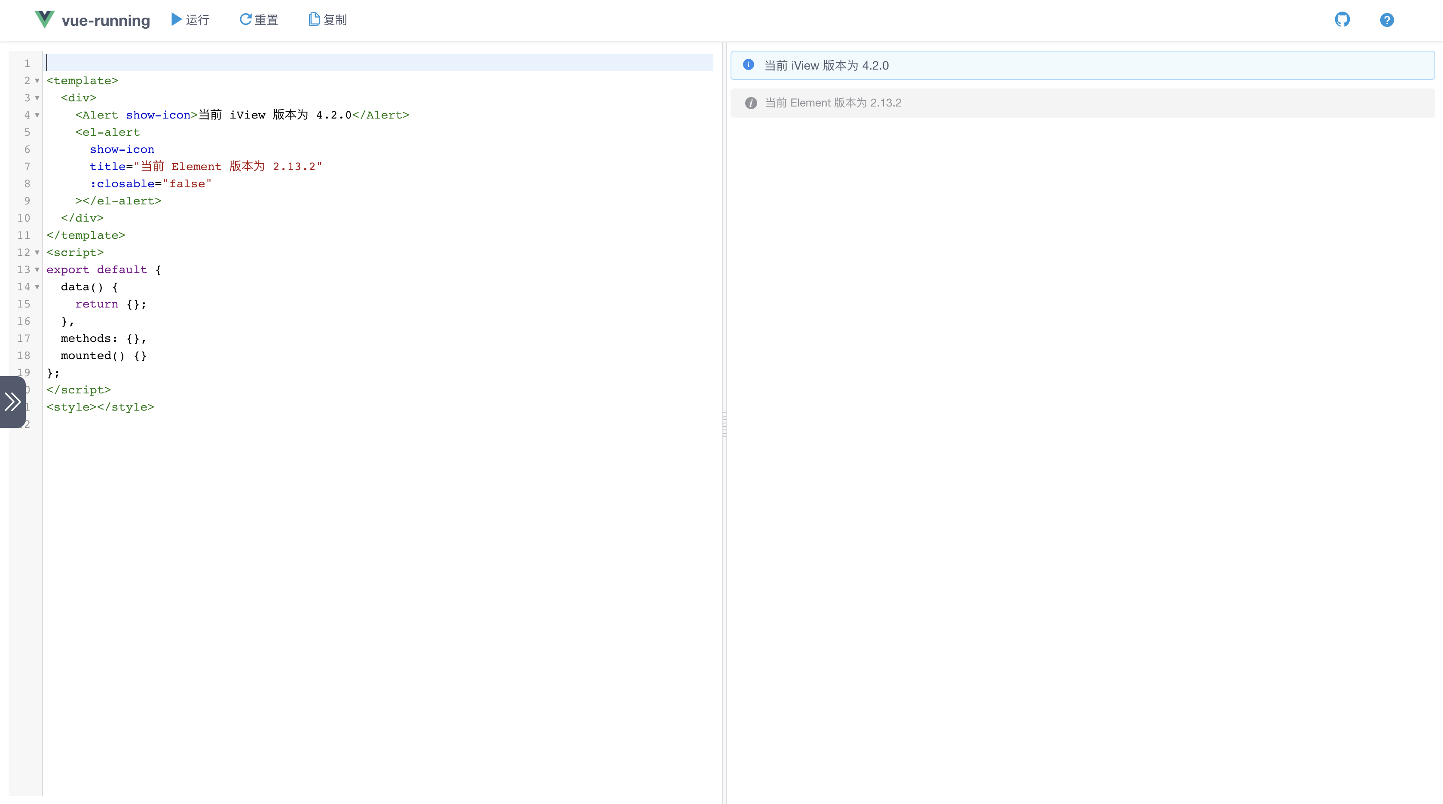The image size is (1443, 804).
Task: Click the vue-running title text
Action: [106, 21]
